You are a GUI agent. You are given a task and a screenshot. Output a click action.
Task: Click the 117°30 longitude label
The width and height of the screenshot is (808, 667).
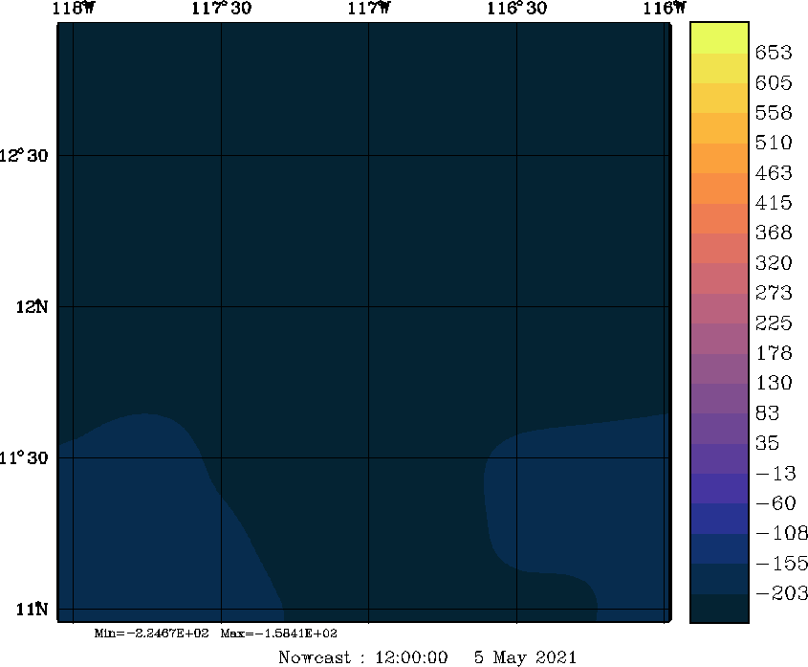click(x=222, y=8)
